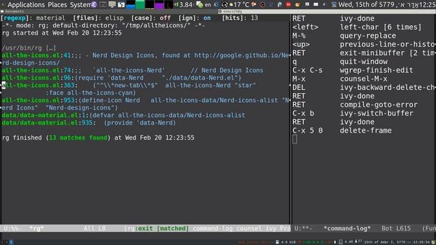Image resolution: width=436 pixels, height=245 pixels.
Task: Open the Places menu
Action: click(57, 5)
